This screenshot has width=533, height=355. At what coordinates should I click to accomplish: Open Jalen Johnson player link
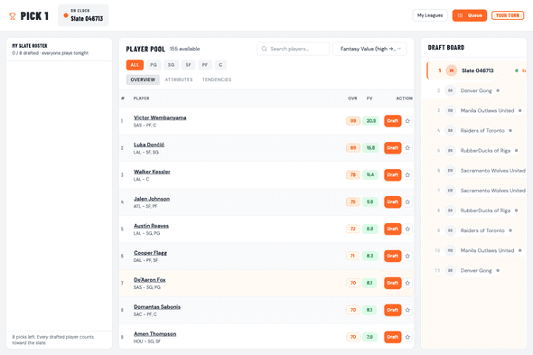(x=152, y=199)
